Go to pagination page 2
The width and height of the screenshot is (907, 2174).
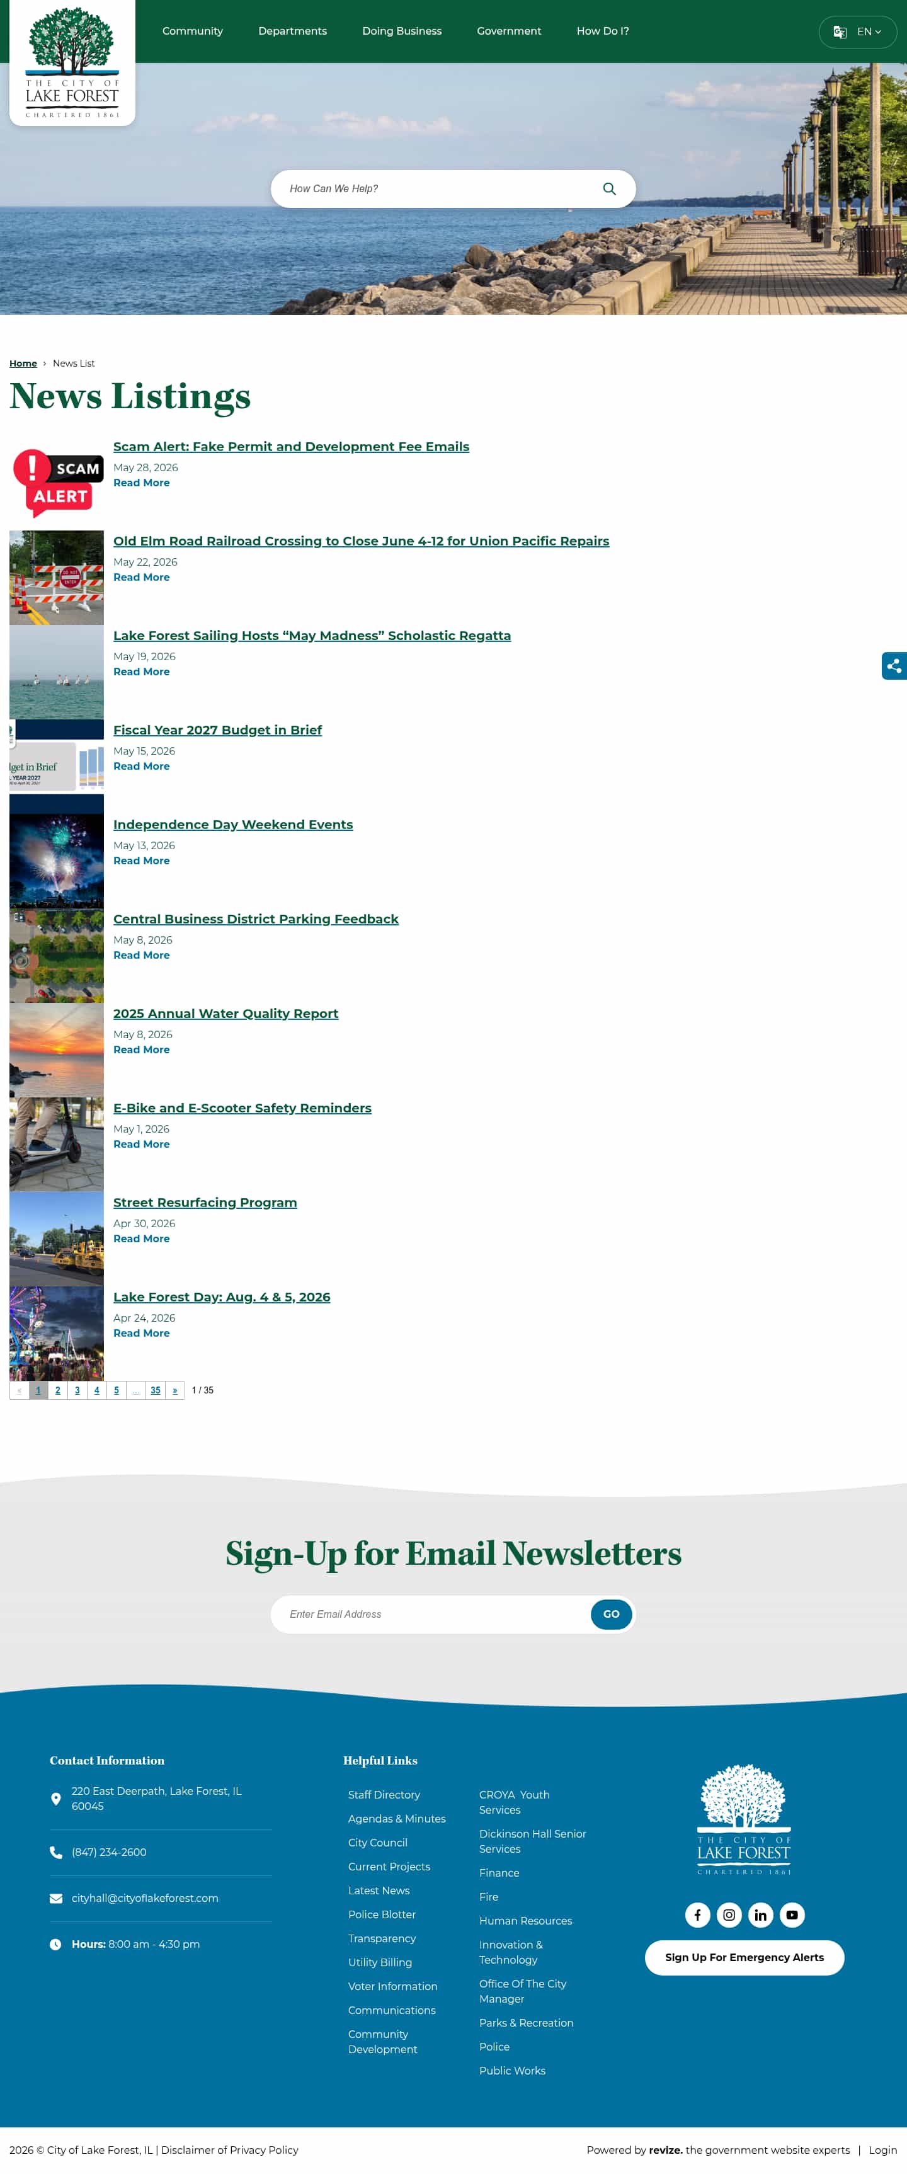click(57, 1390)
